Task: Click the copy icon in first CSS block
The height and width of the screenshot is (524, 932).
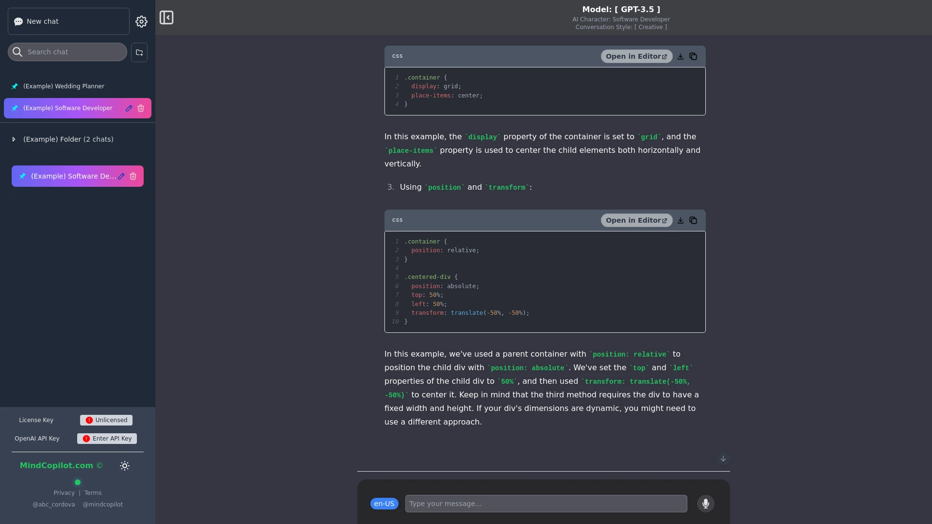Action: [693, 56]
